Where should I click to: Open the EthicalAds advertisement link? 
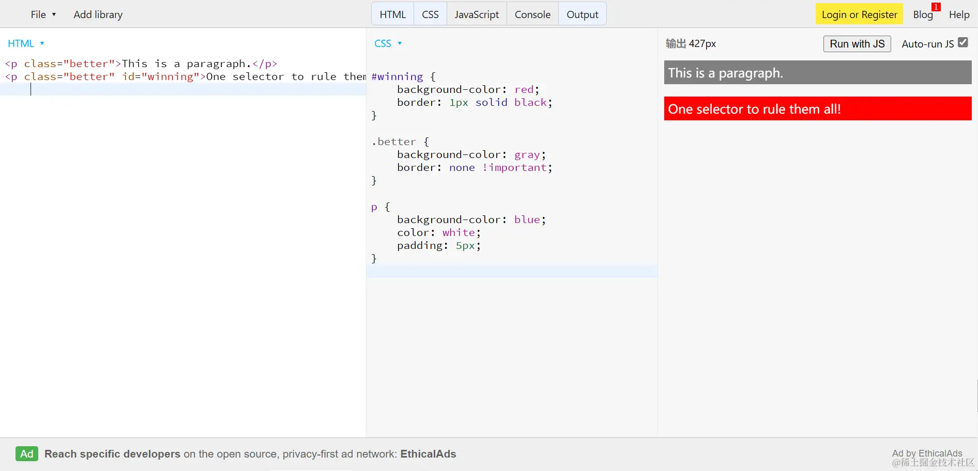(x=250, y=454)
